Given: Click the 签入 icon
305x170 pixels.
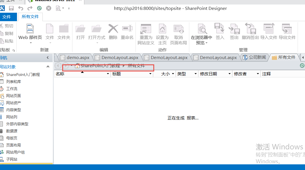Looking at the screenshot, I should pos(220,28).
